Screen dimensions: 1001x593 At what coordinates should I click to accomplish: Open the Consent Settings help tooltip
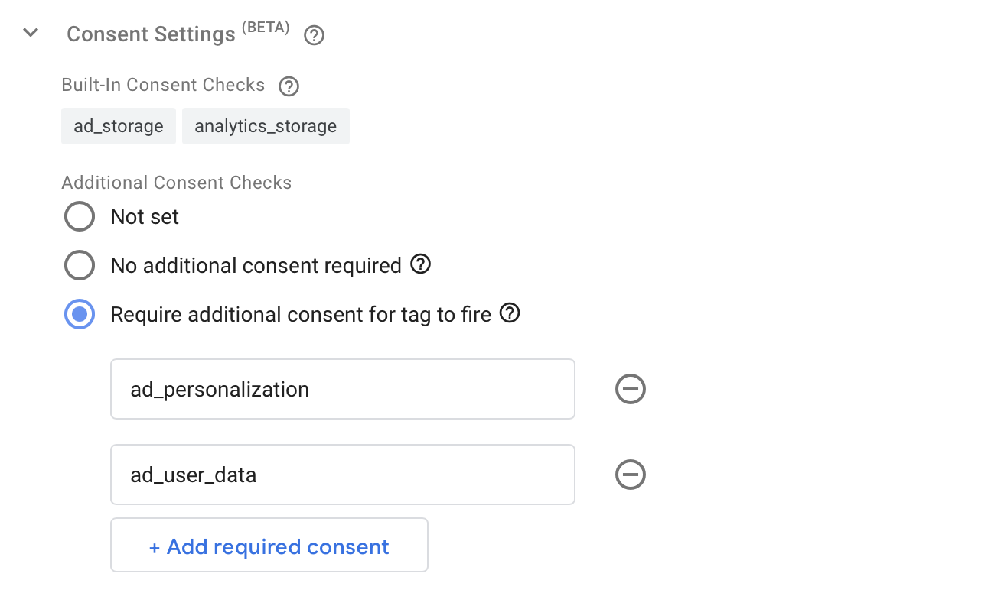point(314,35)
